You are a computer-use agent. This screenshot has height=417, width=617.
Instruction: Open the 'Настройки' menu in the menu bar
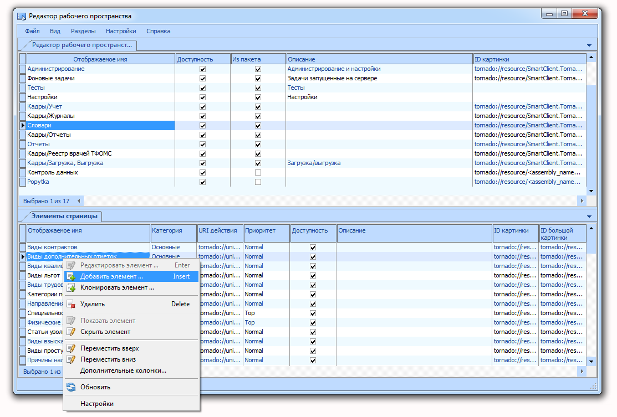coord(121,31)
